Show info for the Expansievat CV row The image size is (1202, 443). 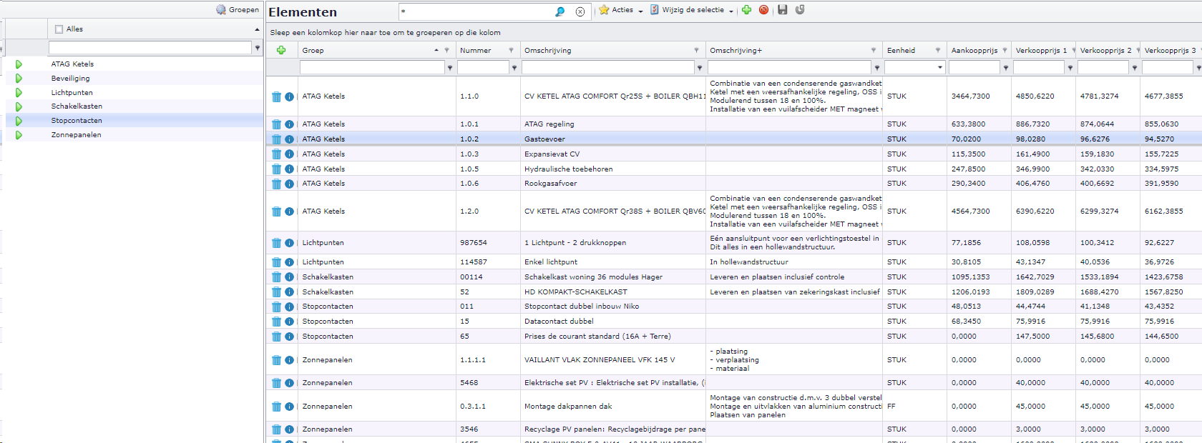tap(289, 154)
